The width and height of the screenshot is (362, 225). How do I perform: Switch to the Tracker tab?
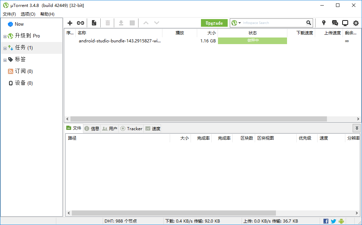point(131,128)
